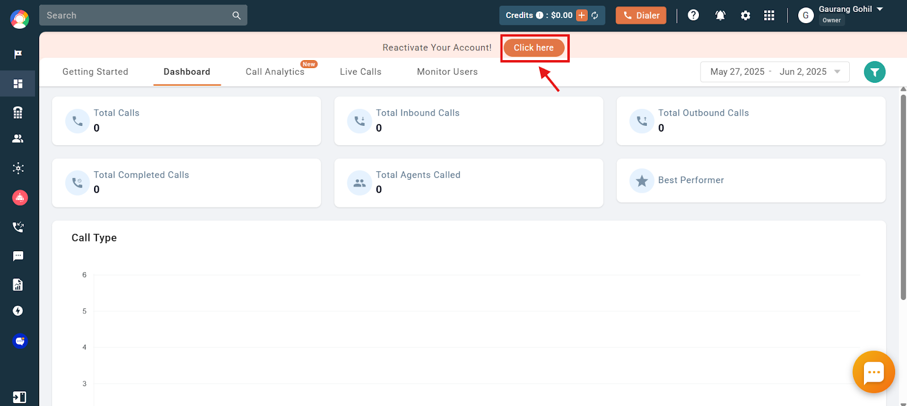Open the flag icon in sidebar
Image resolution: width=907 pixels, height=406 pixels.
tap(18, 54)
